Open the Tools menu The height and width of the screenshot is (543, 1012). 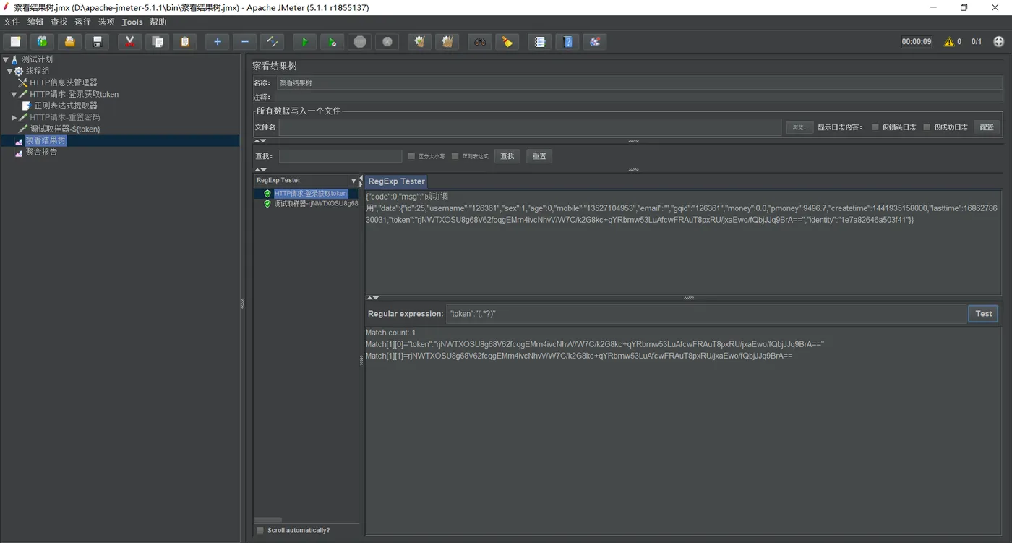tap(132, 22)
